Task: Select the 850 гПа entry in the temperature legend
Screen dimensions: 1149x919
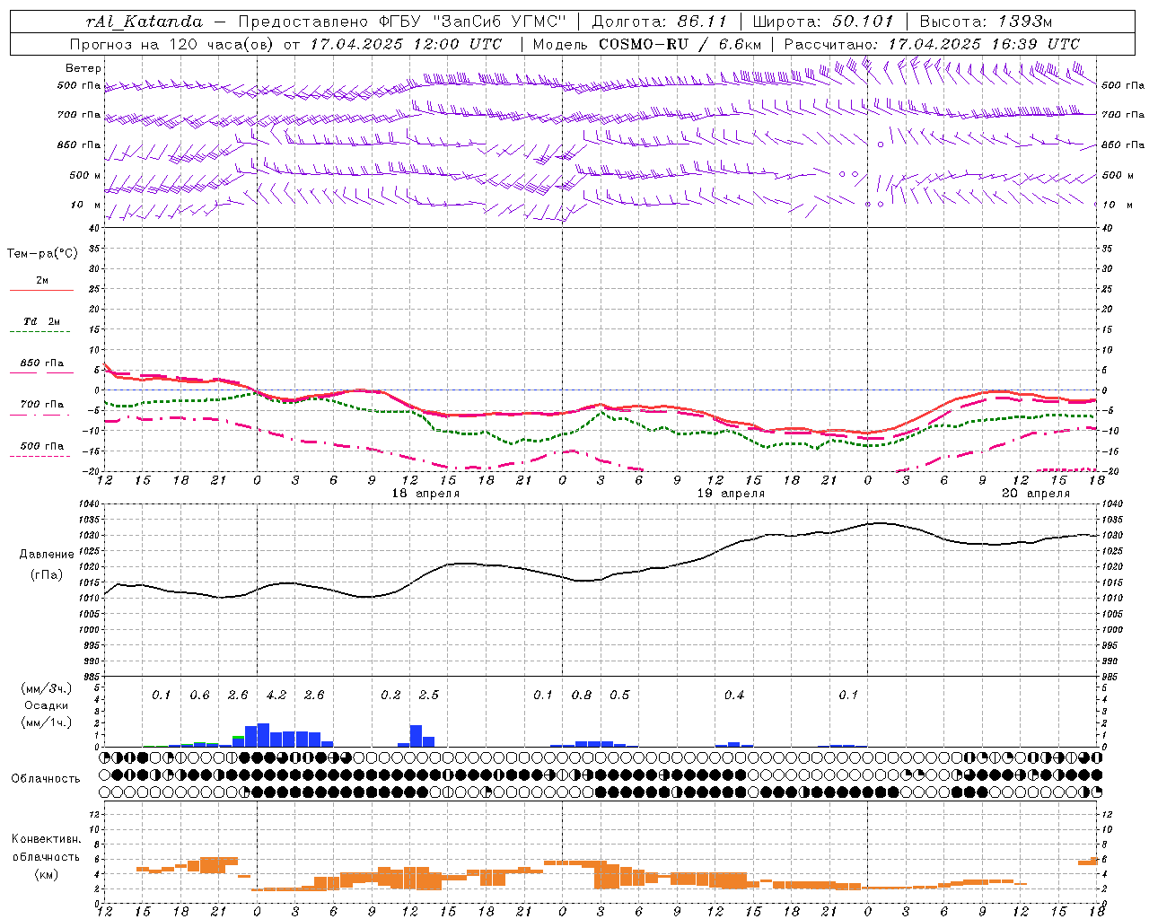Action: tap(42, 363)
